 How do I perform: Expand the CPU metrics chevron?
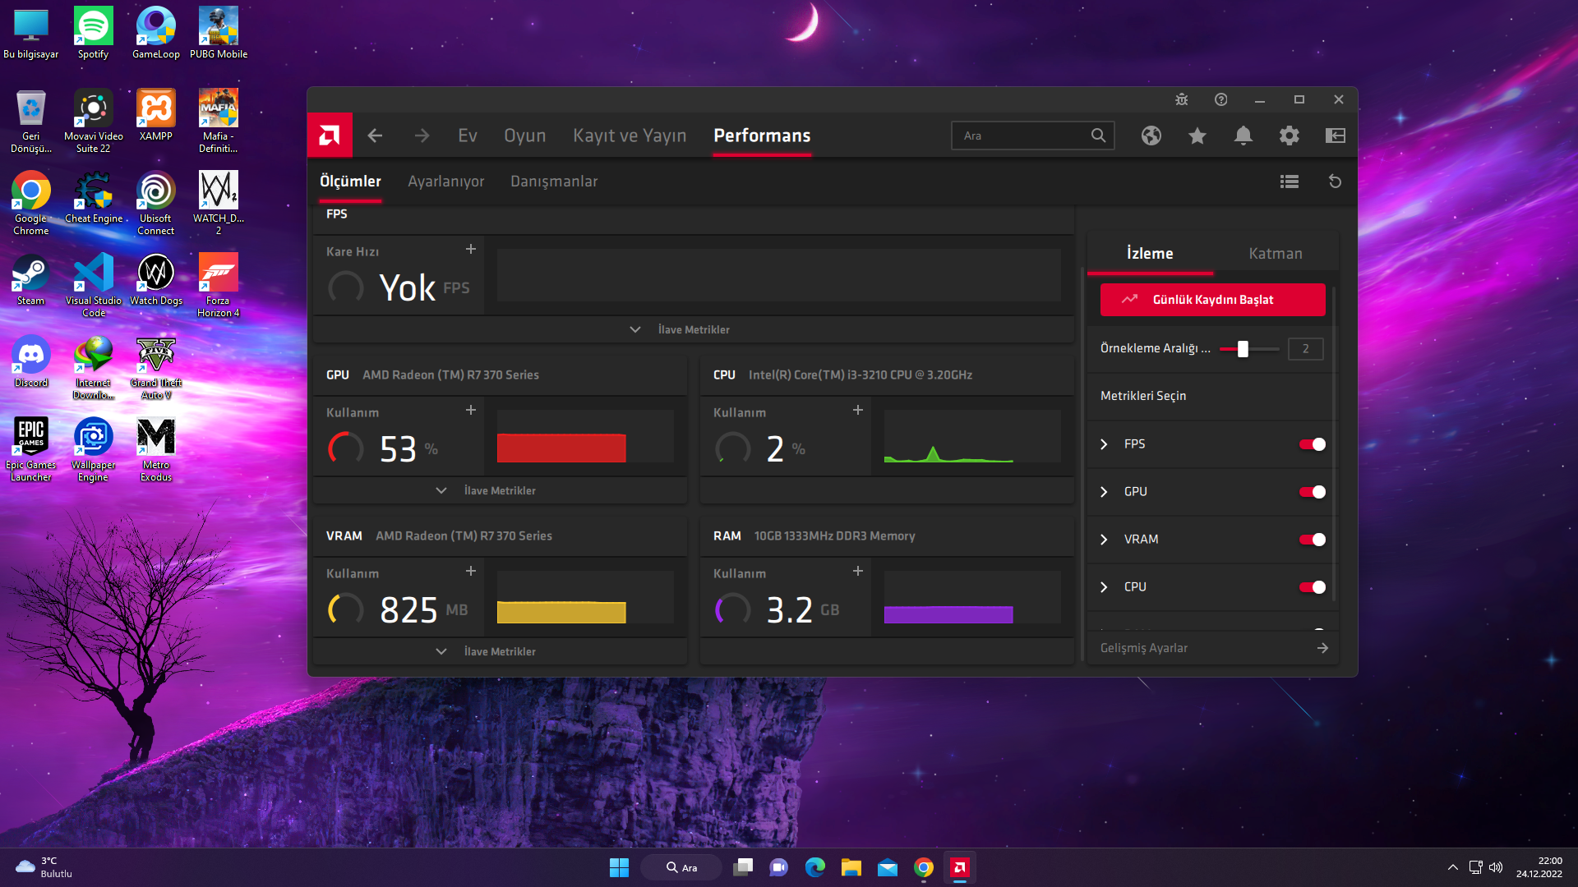click(x=1104, y=587)
